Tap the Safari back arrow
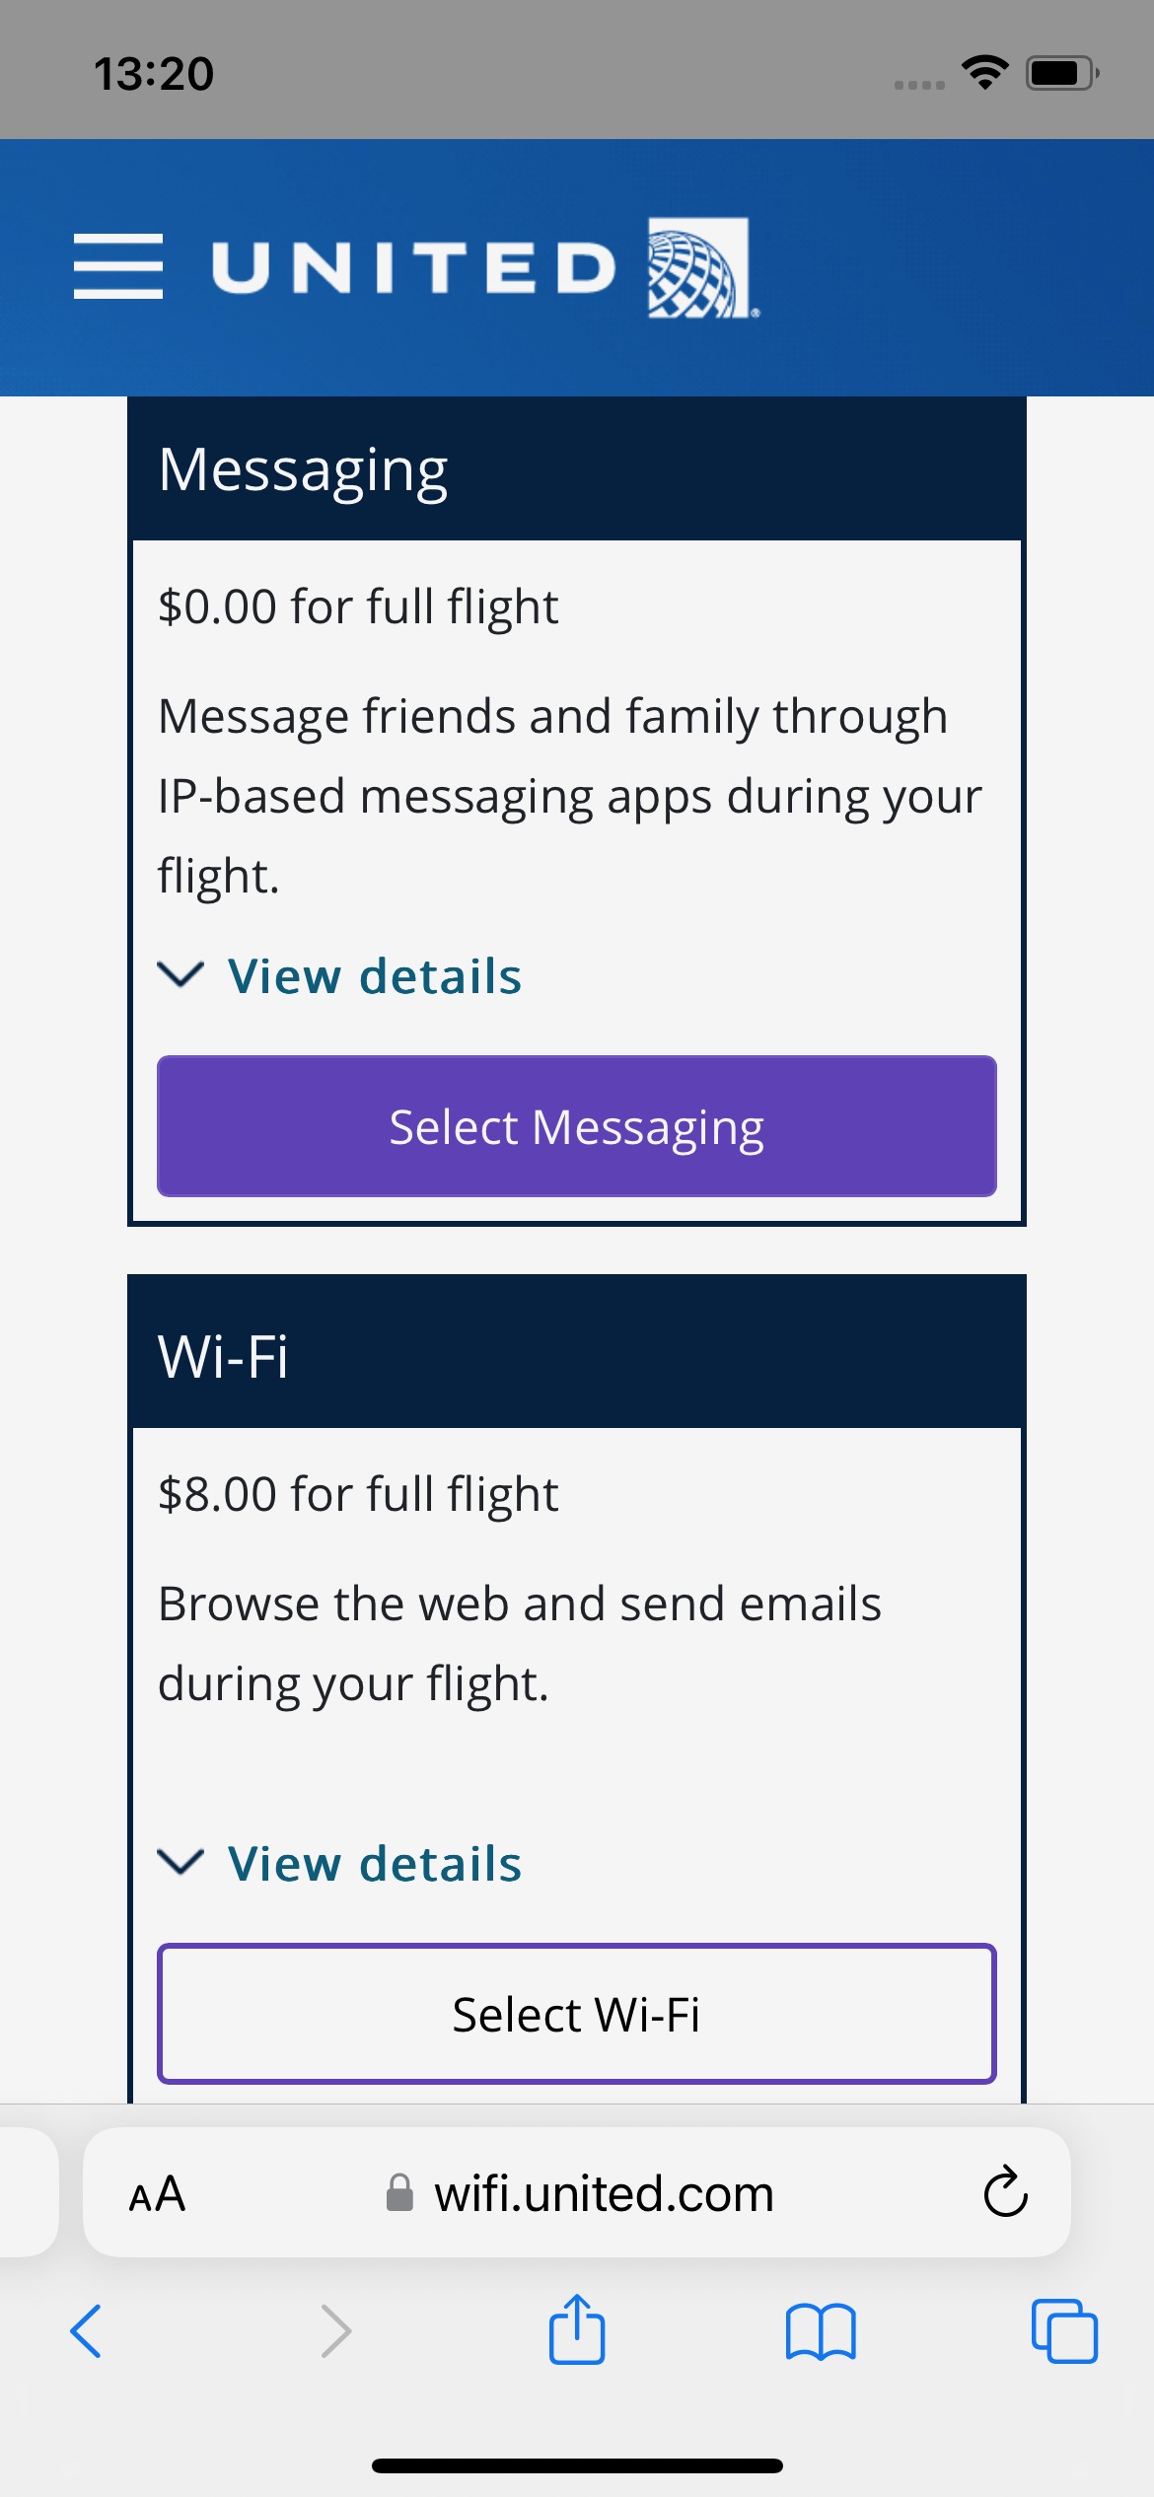 [86, 2331]
